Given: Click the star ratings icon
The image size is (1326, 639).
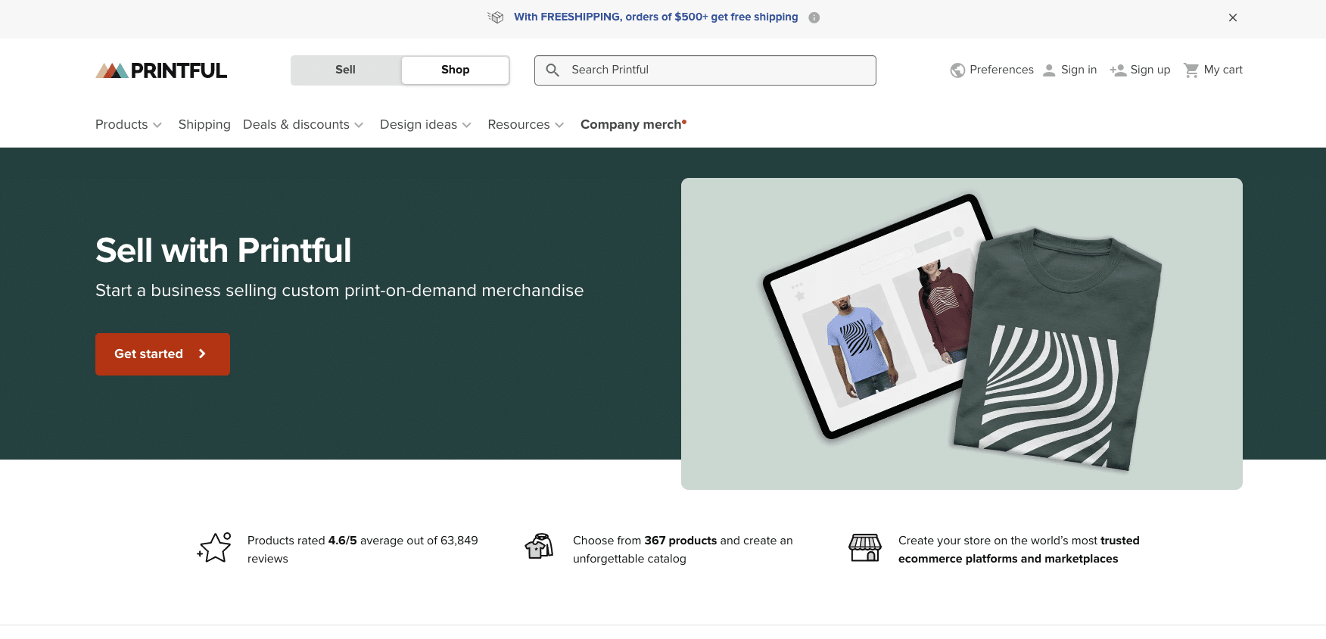Looking at the screenshot, I should tap(215, 547).
